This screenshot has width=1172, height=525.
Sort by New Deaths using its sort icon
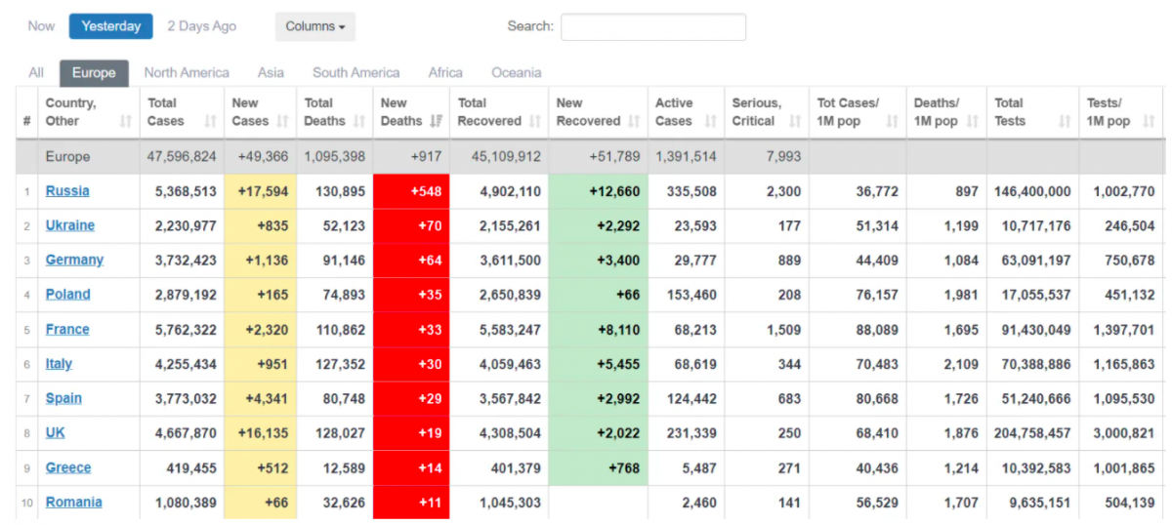click(436, 121)
